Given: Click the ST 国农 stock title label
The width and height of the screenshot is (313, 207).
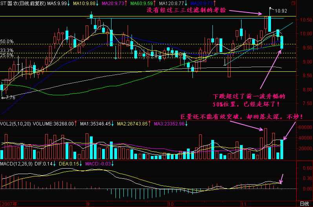Looking at the screenshot, I should [x=8, y=4].
